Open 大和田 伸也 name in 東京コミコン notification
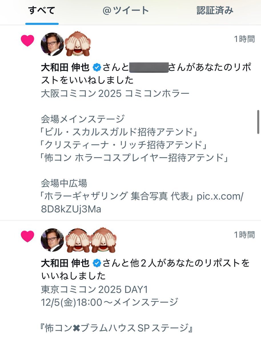Screen dimensions: 261x343 click(65, 263)
